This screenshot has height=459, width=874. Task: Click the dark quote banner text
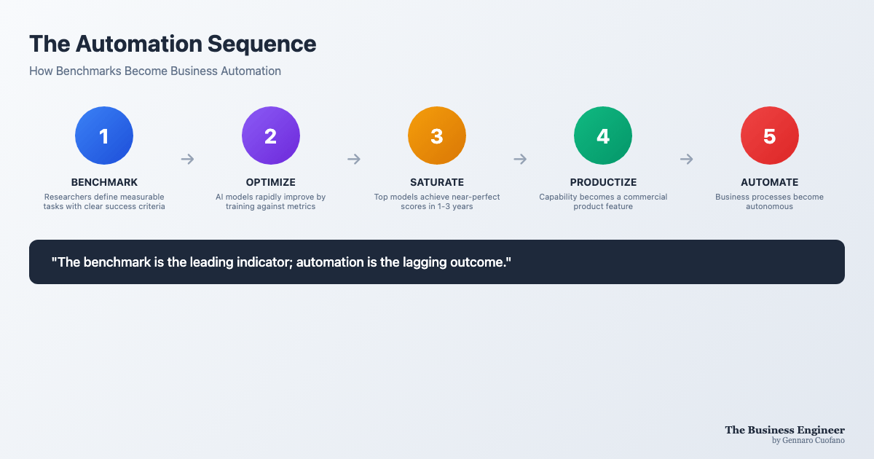281,262
